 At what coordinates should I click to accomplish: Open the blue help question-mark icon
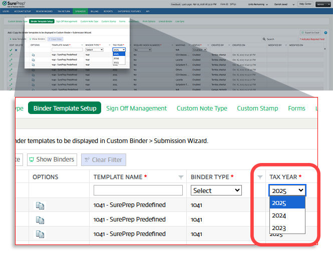pos(325,32)
